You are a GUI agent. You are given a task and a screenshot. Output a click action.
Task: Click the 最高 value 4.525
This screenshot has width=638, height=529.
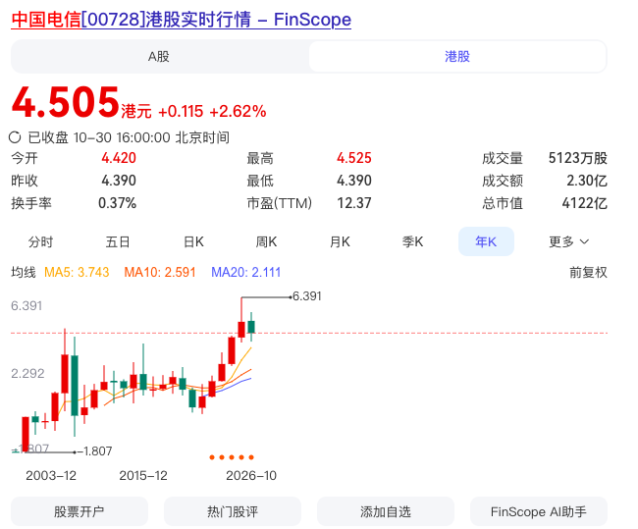point(354,158)
